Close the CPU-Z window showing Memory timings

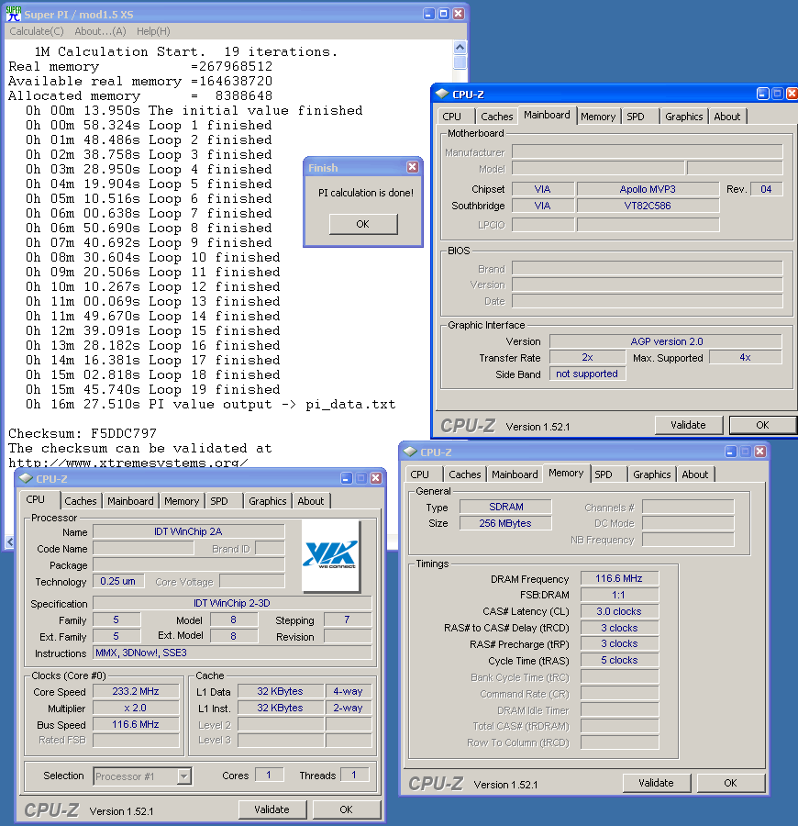pos(759,452)
